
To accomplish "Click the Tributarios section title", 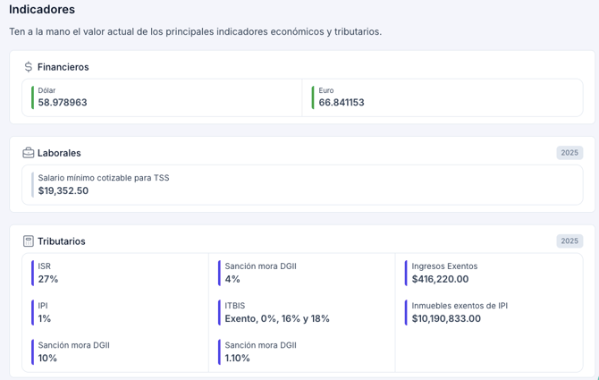I will (62, 241).
